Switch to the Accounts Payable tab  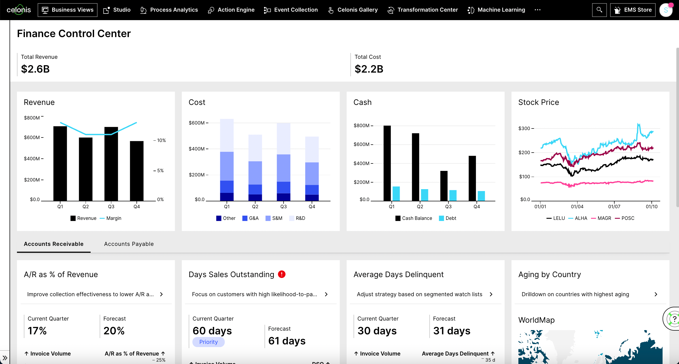click(129, 244)
